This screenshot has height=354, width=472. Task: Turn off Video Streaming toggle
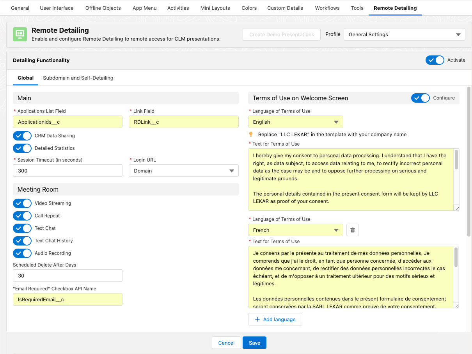(22, 203)
